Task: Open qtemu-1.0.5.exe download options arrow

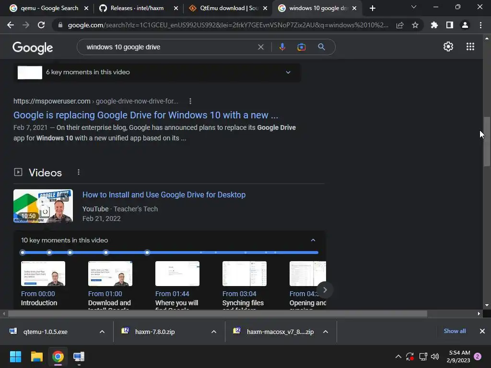Action: pos(102,332)
